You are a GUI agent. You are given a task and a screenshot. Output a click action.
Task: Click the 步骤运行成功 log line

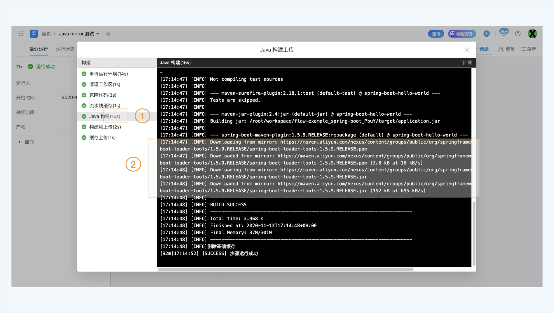(209, 253)
